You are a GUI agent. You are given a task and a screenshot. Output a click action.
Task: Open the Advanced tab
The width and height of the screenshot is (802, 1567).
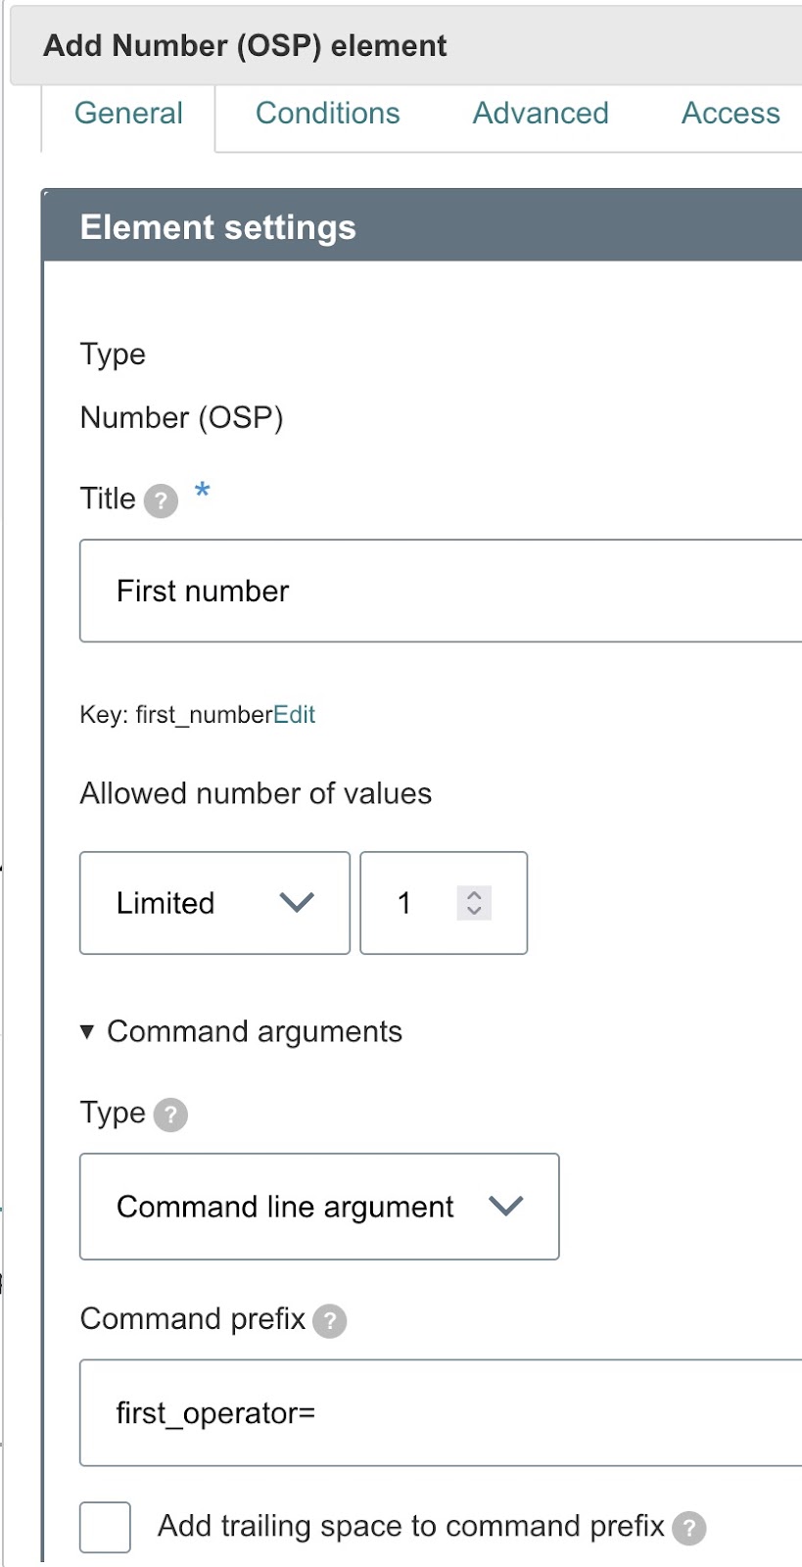(x=541, y=114)
